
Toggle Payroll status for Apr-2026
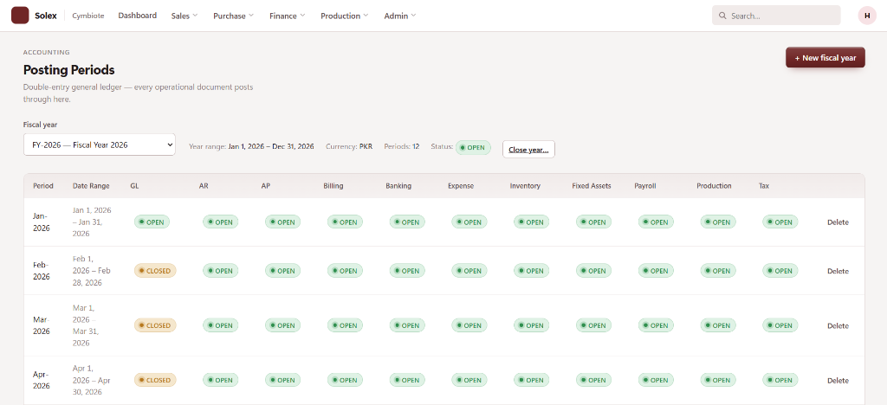(x=657, y=380)
